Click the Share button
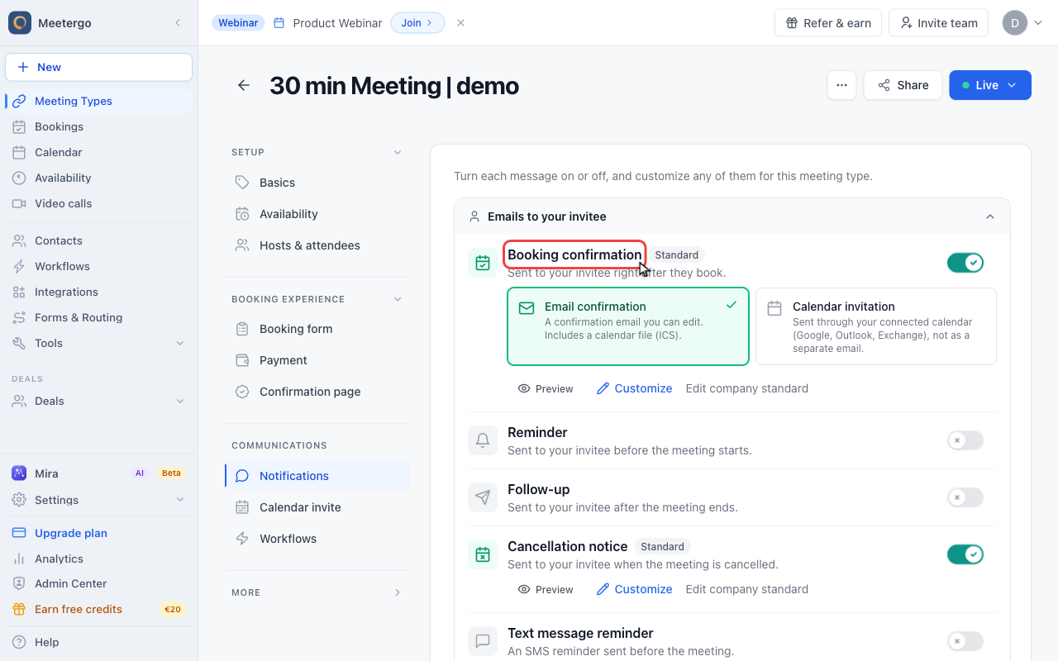The image size is (1058, 661). click(x=903, y=85)
